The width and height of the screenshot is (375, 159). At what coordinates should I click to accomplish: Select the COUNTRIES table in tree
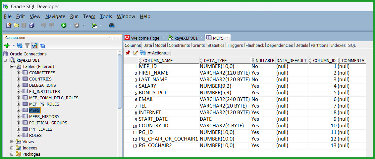pos(40,79)
